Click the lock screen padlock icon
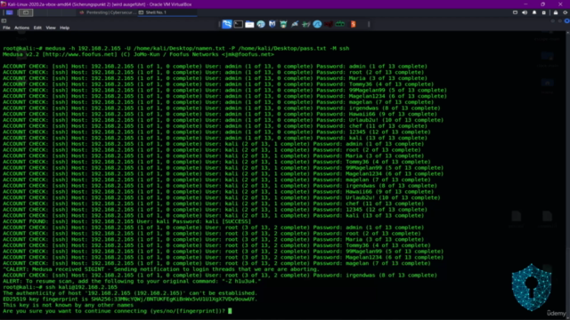 [x=556, y=12]
